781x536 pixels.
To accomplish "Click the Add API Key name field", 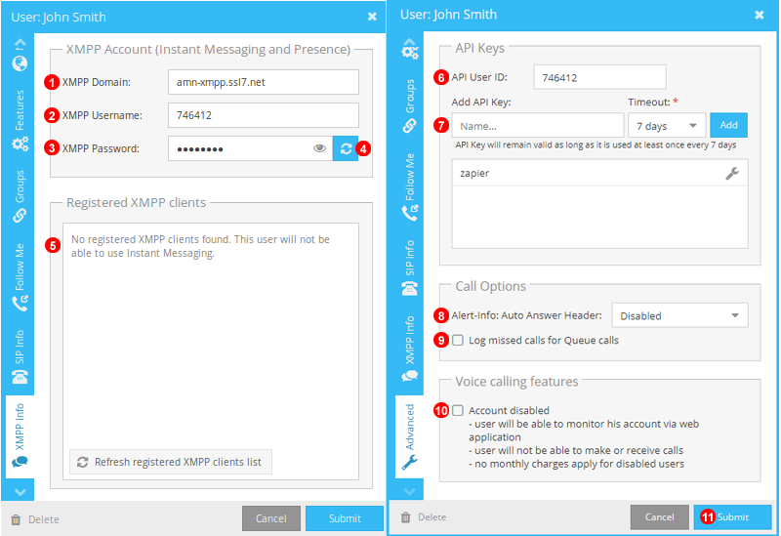I will pos(538,126).
